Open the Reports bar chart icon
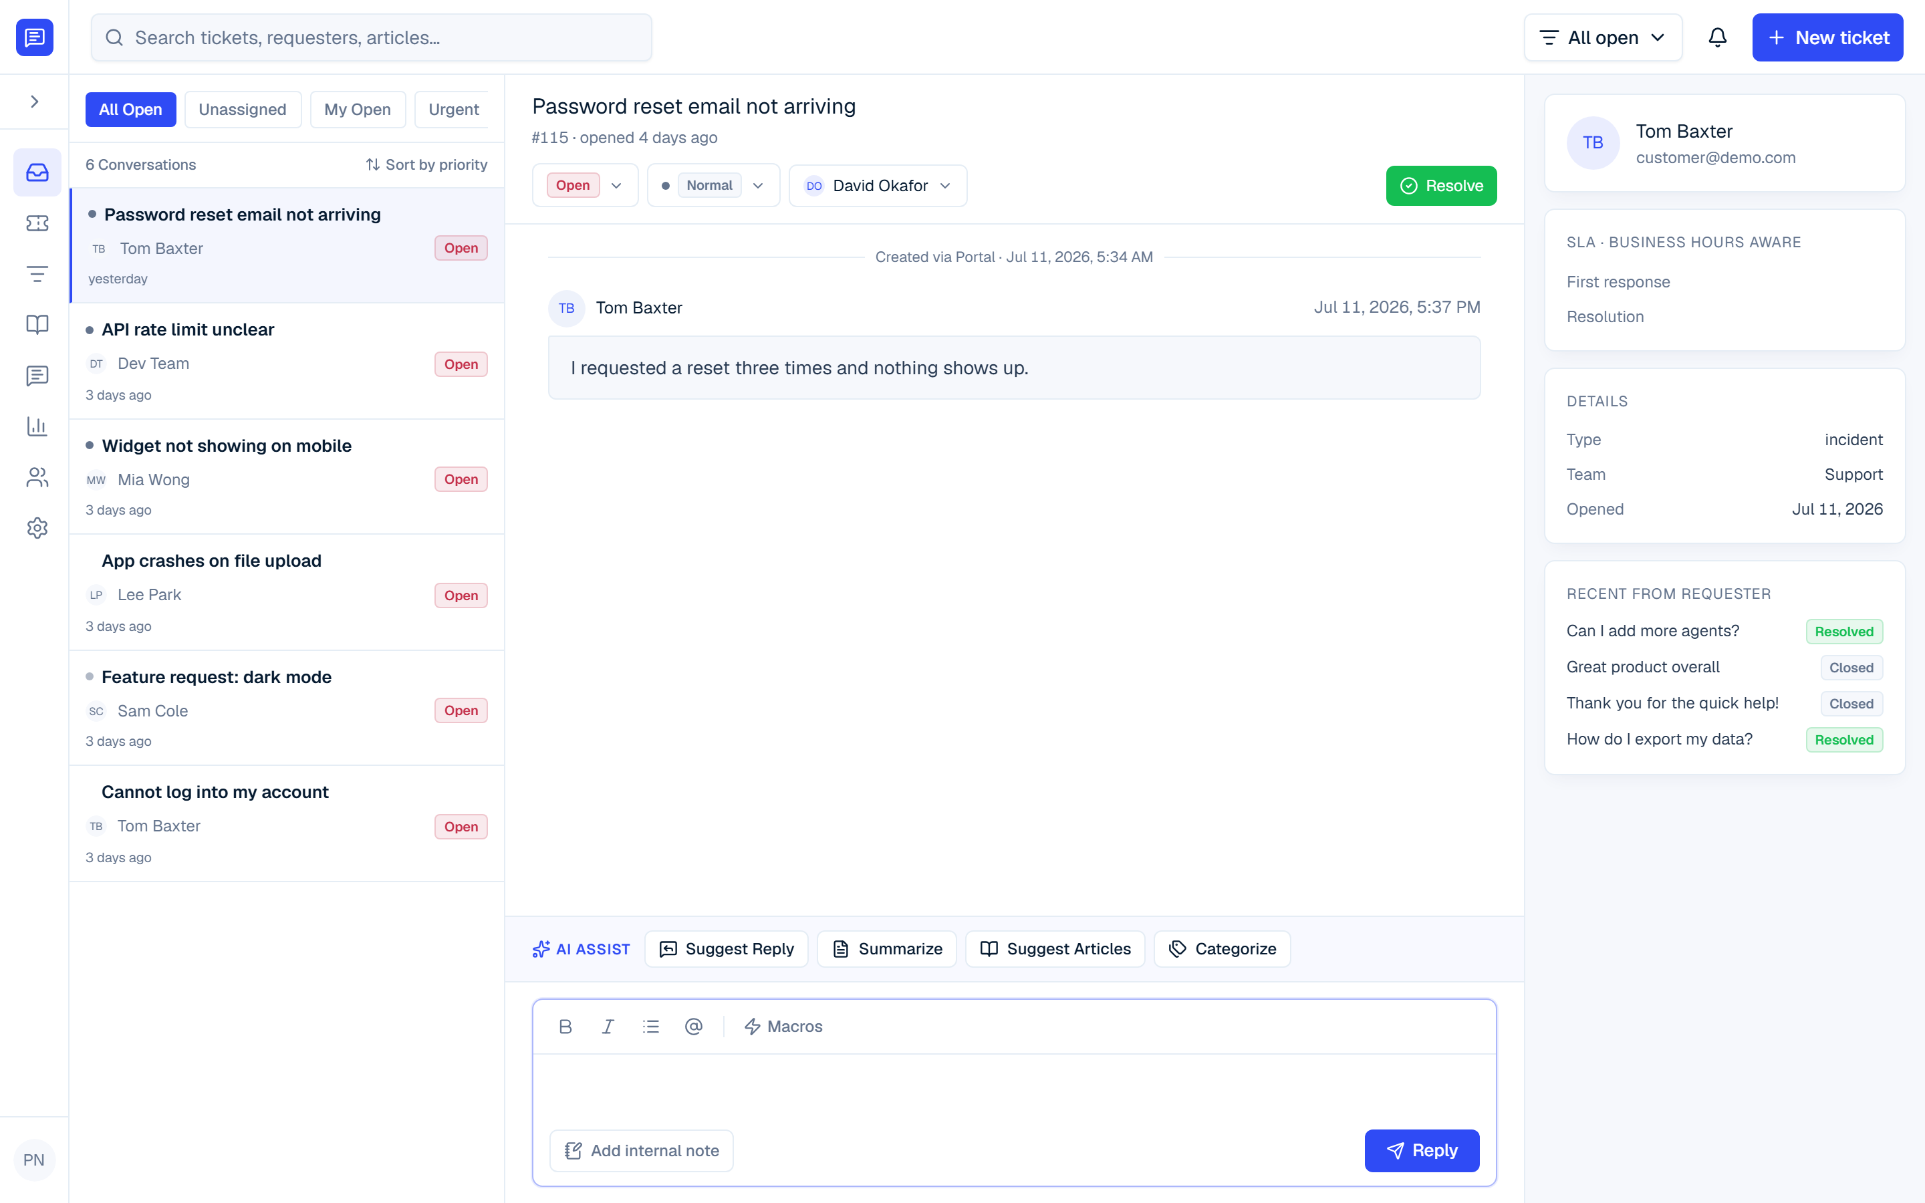1925x1203 pixels. tap(37, 426)
